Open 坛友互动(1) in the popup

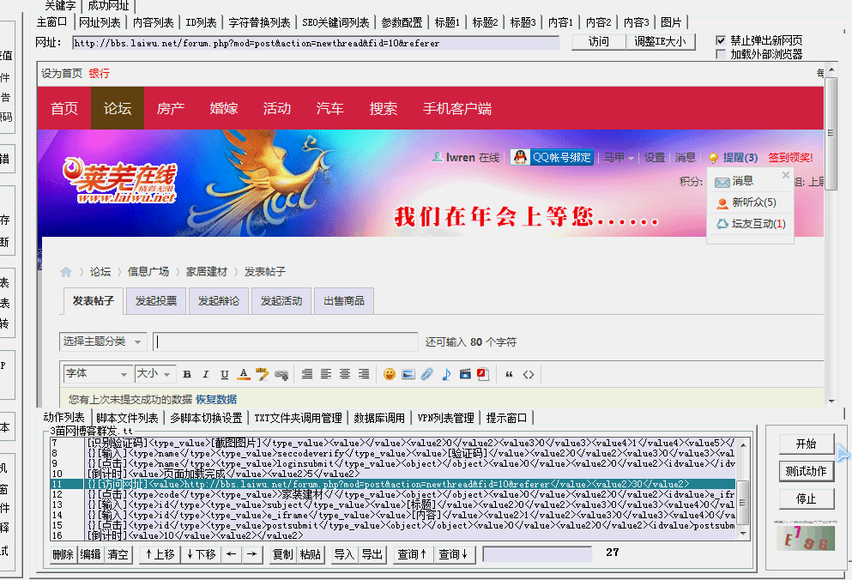(758, 223)
